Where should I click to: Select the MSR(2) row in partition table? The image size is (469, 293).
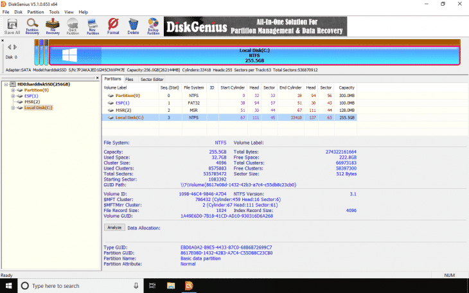(123, 110)
